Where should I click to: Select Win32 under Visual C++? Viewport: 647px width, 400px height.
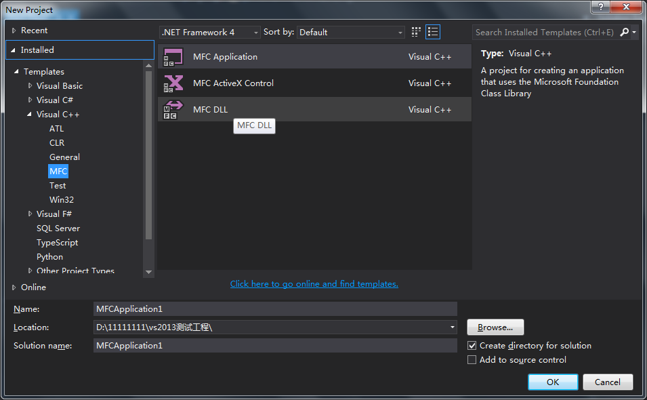point(61,199)
